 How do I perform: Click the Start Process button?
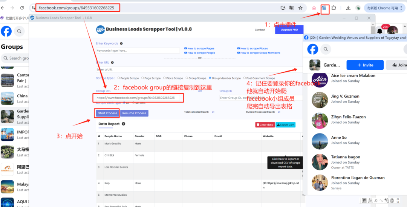tap(107, 113)
